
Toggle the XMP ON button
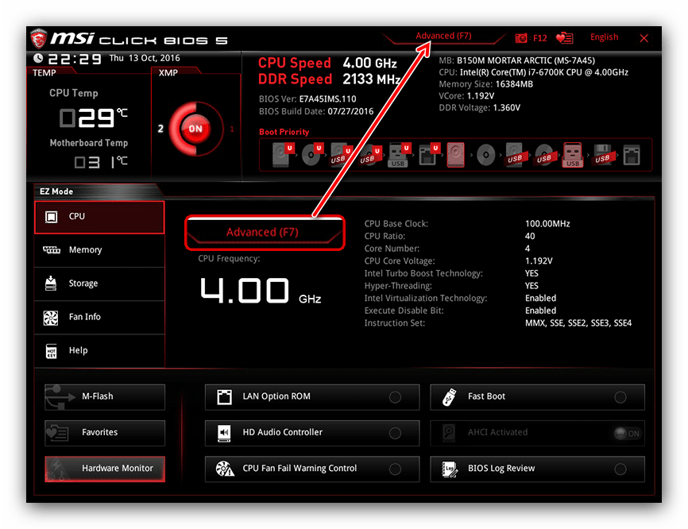point(195,129)
